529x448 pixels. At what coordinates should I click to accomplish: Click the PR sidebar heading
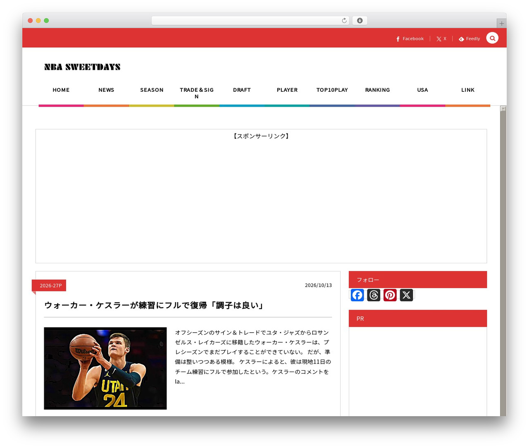click(x=418, y=319)
